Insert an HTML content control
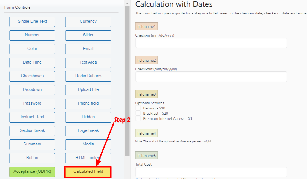Viewport: 307px width, 179px height. pos(88,158)
